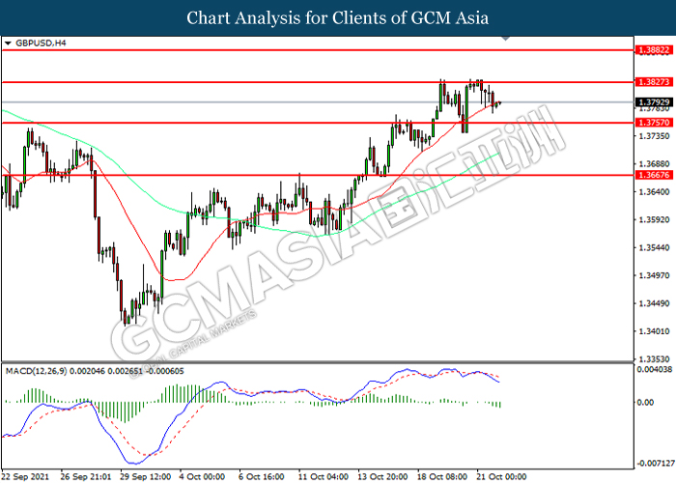676x483 pixels.
Task: Click the 1.34970 price axis value
Action: (654, 275)
